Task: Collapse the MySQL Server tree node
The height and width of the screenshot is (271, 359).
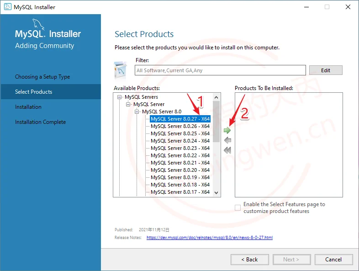Action: point(128,105)
